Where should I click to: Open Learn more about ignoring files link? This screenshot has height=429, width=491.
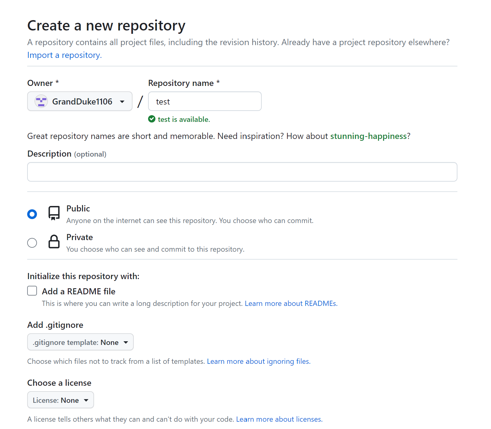(x=259, y=361)
